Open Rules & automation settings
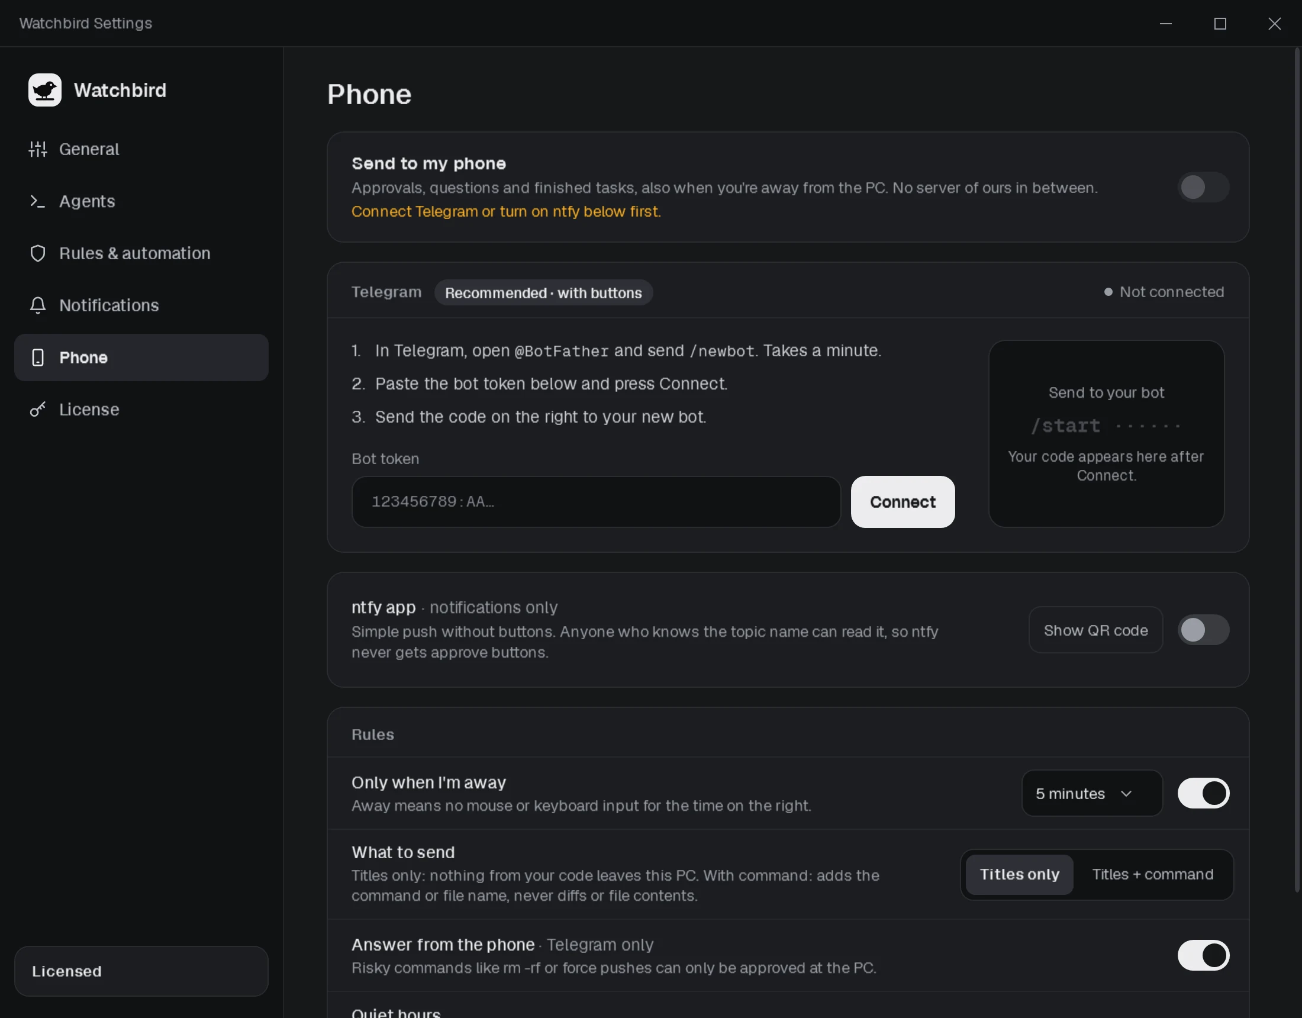 [141, 253]
